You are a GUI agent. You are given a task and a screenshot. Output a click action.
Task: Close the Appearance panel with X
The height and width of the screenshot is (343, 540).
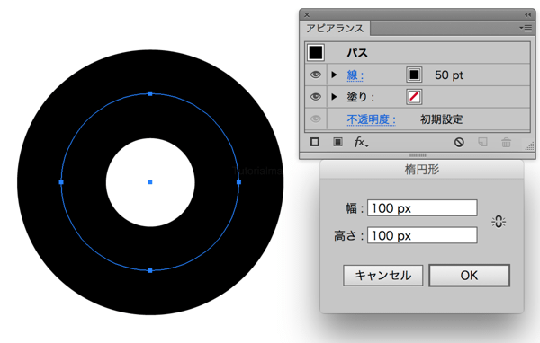click(x=307, y=14)
